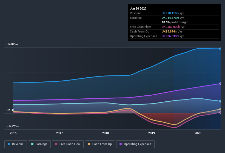Click the Earnings teal endpoint marker
This screenshot has width=225, height=153.
coord(220,101)
